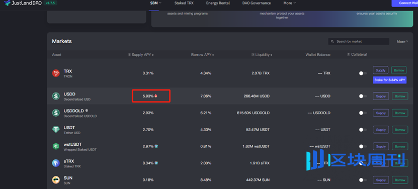Viewport: 418px width, 189px height.
Task: Click the Markets heading
Action: tap(62, 41)
